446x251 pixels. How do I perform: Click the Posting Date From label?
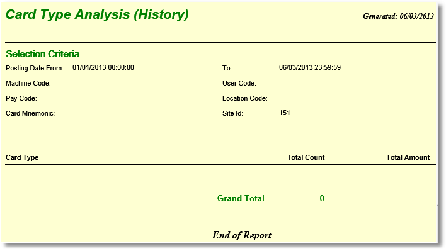click(x=35, y=68)
